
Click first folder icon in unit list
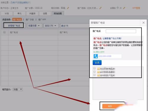point(99,69)
